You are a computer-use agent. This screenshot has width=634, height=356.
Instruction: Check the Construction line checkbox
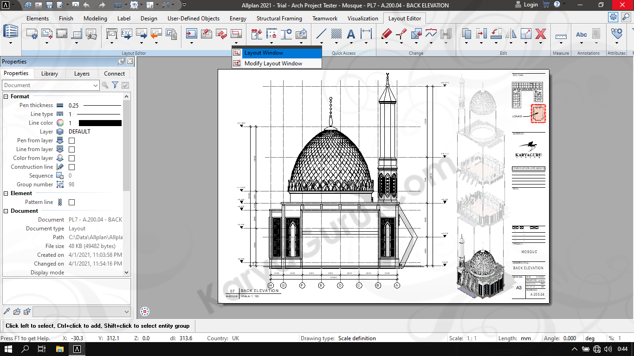pos(72,167)
